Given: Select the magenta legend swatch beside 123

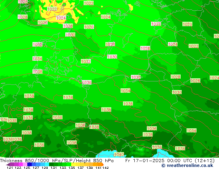Looking at the screenshot, I should coord(21,164).
